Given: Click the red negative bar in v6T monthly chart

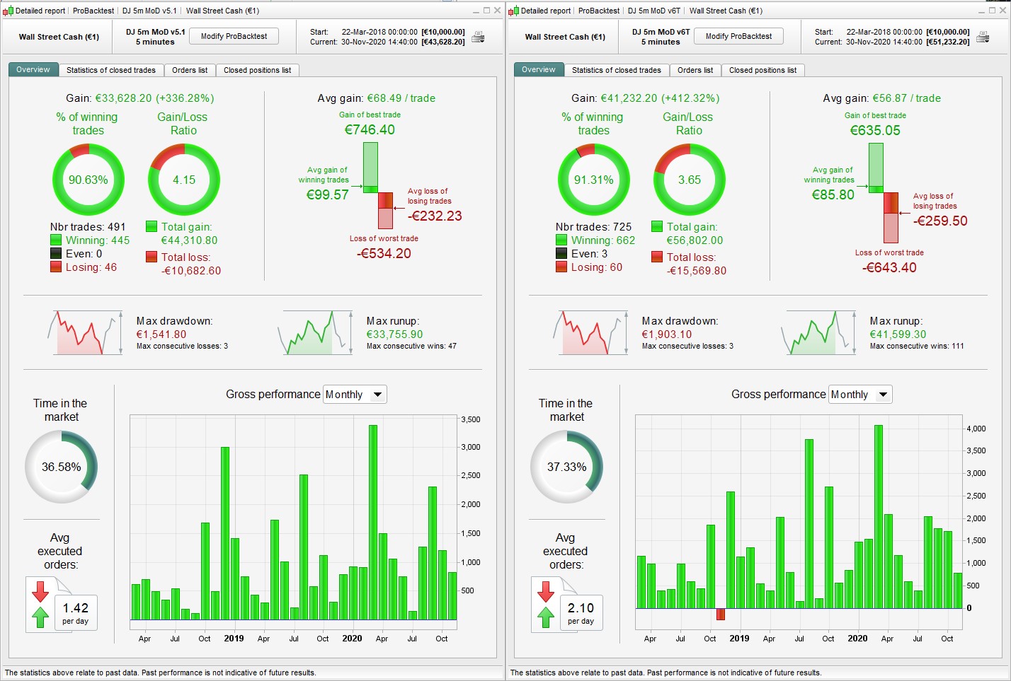Looking at the screenshot, I should click(721, 614).
